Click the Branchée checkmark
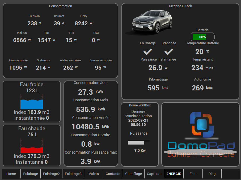 169,52
